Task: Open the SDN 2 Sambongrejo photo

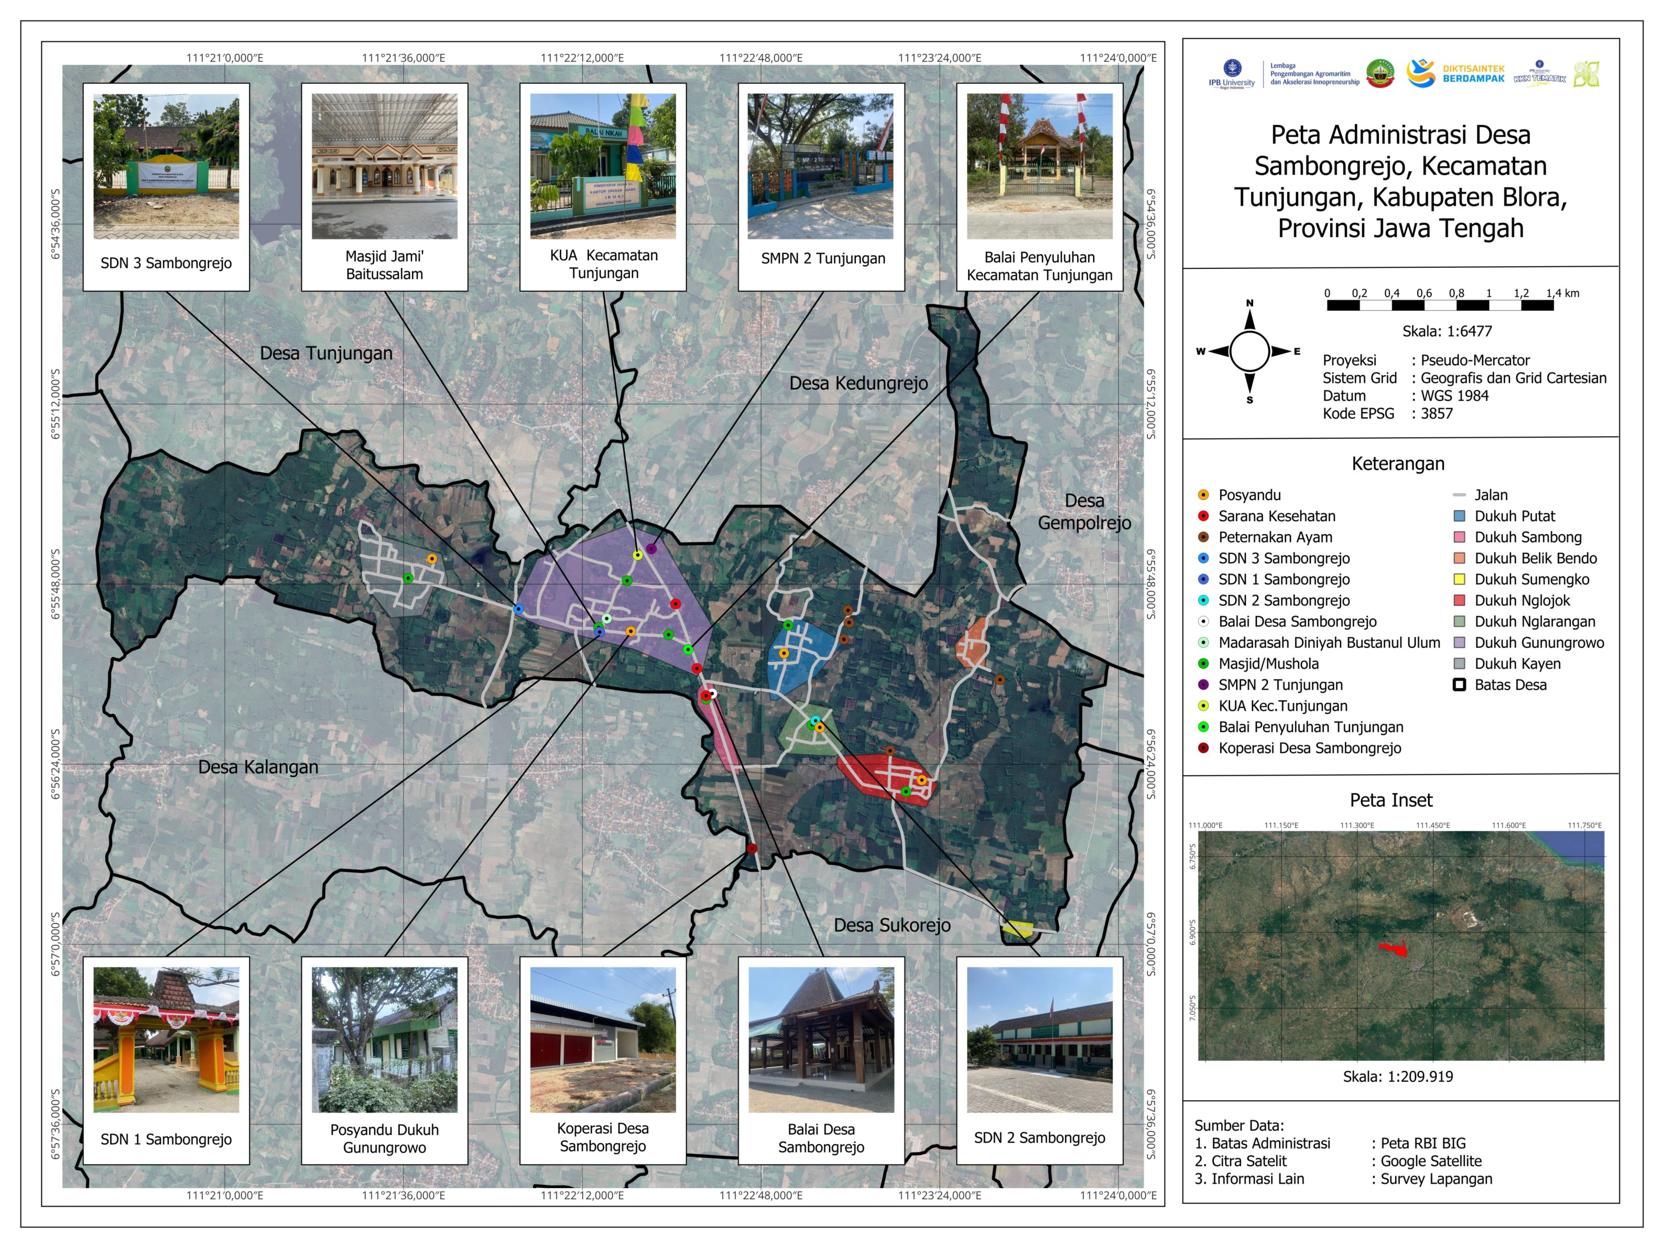Action: pyautogui.click(x=1040, y=1039)
